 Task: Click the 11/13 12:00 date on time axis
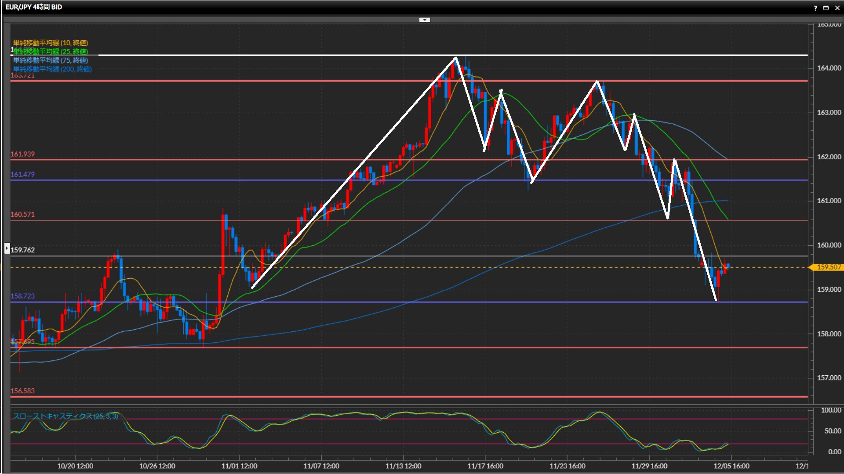[x=403, y=466]
